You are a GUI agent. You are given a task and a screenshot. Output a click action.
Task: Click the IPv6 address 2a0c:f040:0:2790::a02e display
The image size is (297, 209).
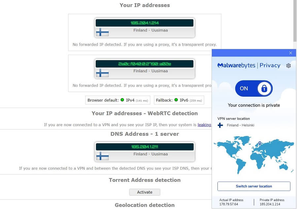coord(145,64)
